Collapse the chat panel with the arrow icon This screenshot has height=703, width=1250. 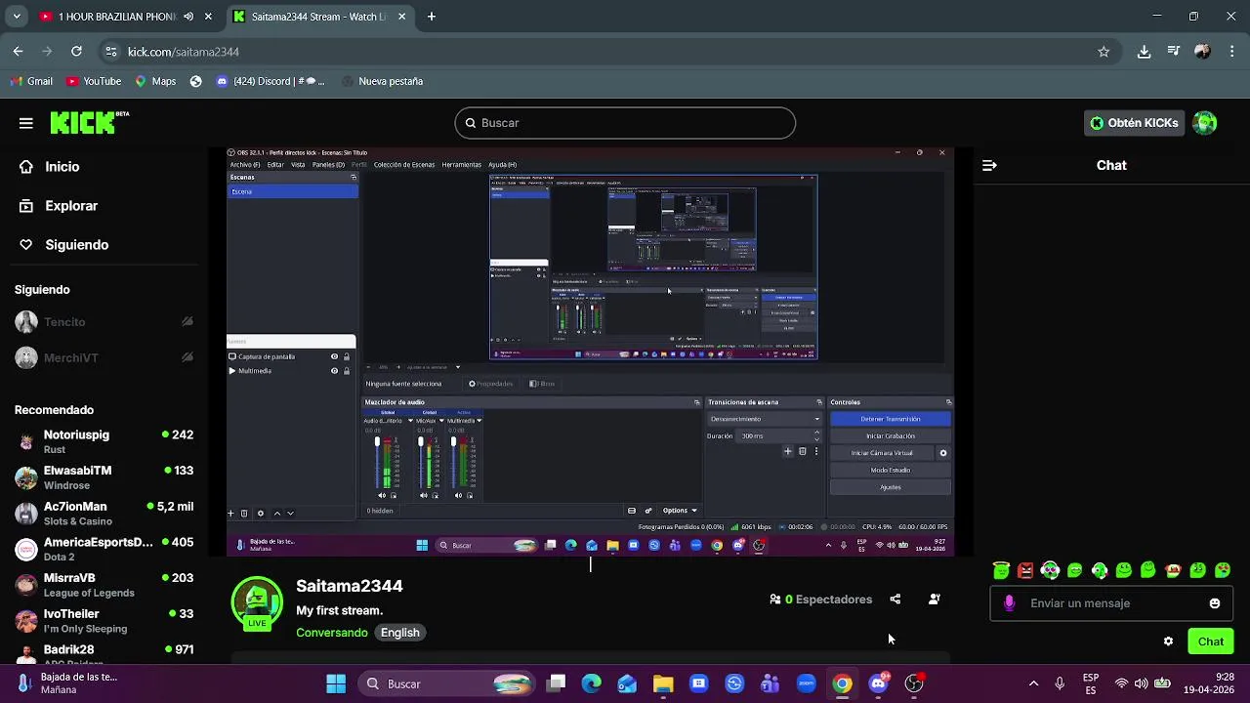click(989, 166)
